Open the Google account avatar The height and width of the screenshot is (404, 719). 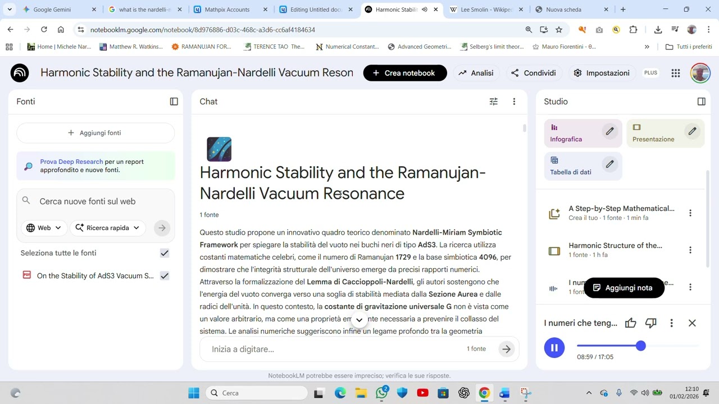click(x=700, y=73)
